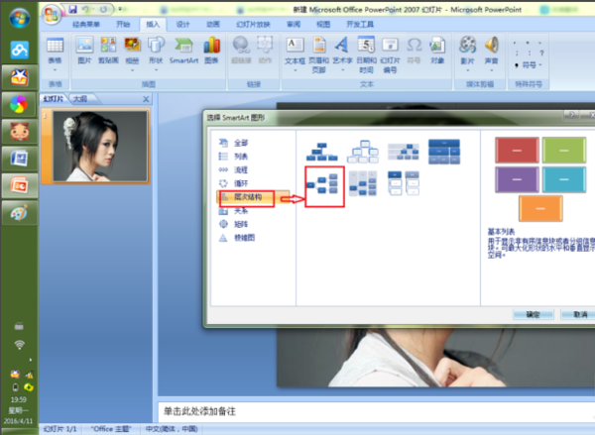Launch Paint from the taskbar palette icon

[20, 213]
